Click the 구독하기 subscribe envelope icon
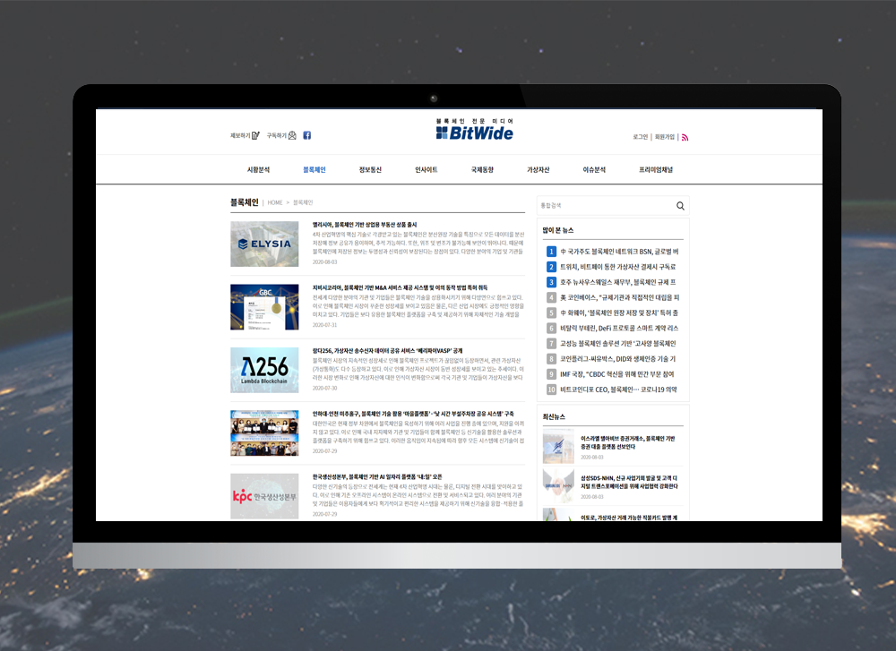Viewport: 896px width, 651px height. tap(292, 135)
